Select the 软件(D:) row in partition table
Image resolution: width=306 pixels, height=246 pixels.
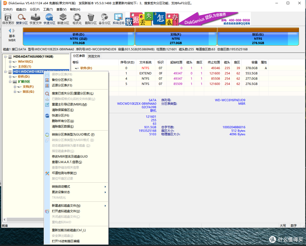(170, 68)
